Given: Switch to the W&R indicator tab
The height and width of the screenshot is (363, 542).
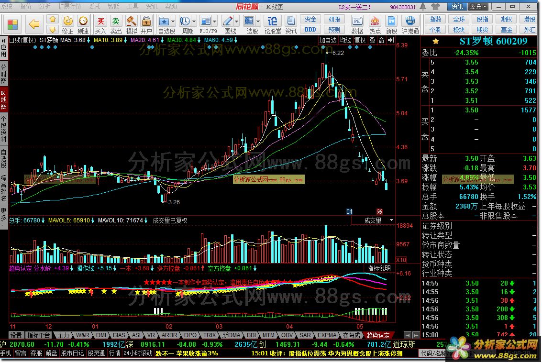Looking at the screenshot, I should pyautogui.click(x=83, y=335).
